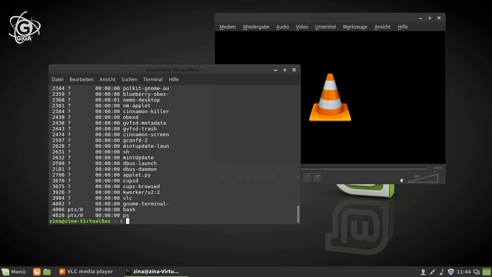Viewport: 492px width, 277px height.
Task: Select the Bearbeiten menu in the terminal
Action: (81, 79)
